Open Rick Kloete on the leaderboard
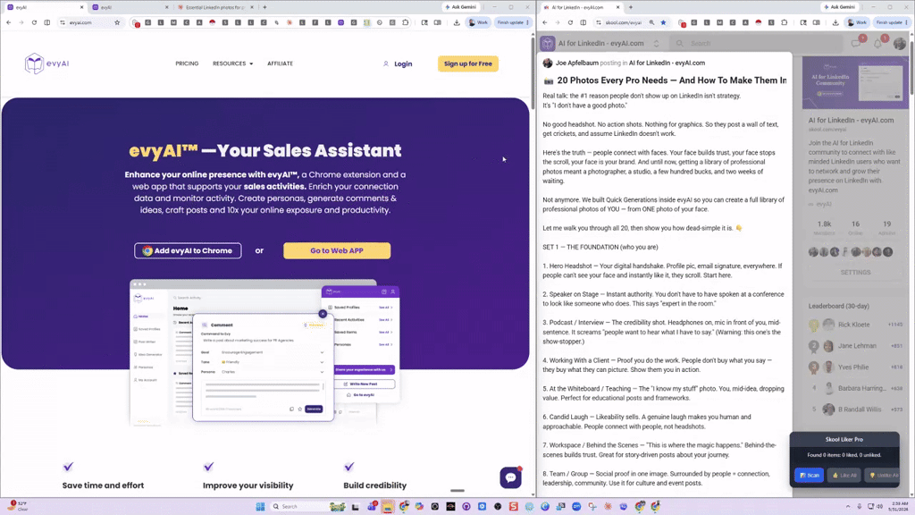This screenshot has width=915, height=515. click(x=853, y=325)
